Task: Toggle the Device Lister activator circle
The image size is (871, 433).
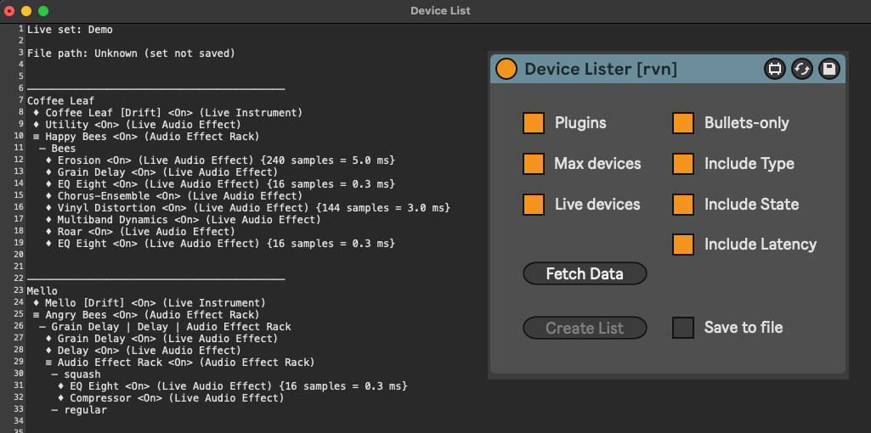Action: [506, 69]
